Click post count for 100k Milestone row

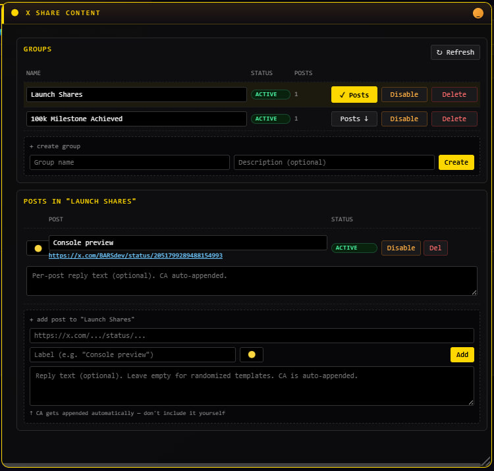[296, 119]
